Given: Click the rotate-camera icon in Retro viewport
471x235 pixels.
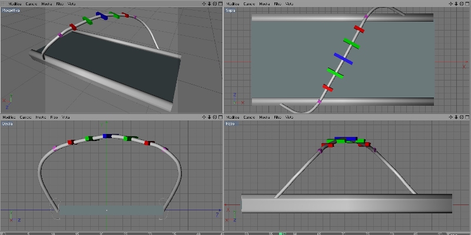Looking at the screenshot, I should click(462, 117).
